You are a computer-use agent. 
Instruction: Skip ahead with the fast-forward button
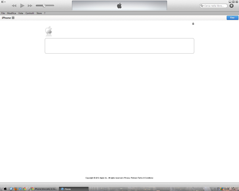click(x=30, y=6)
